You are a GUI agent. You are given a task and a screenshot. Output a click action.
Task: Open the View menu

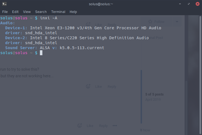click(27, 12)
